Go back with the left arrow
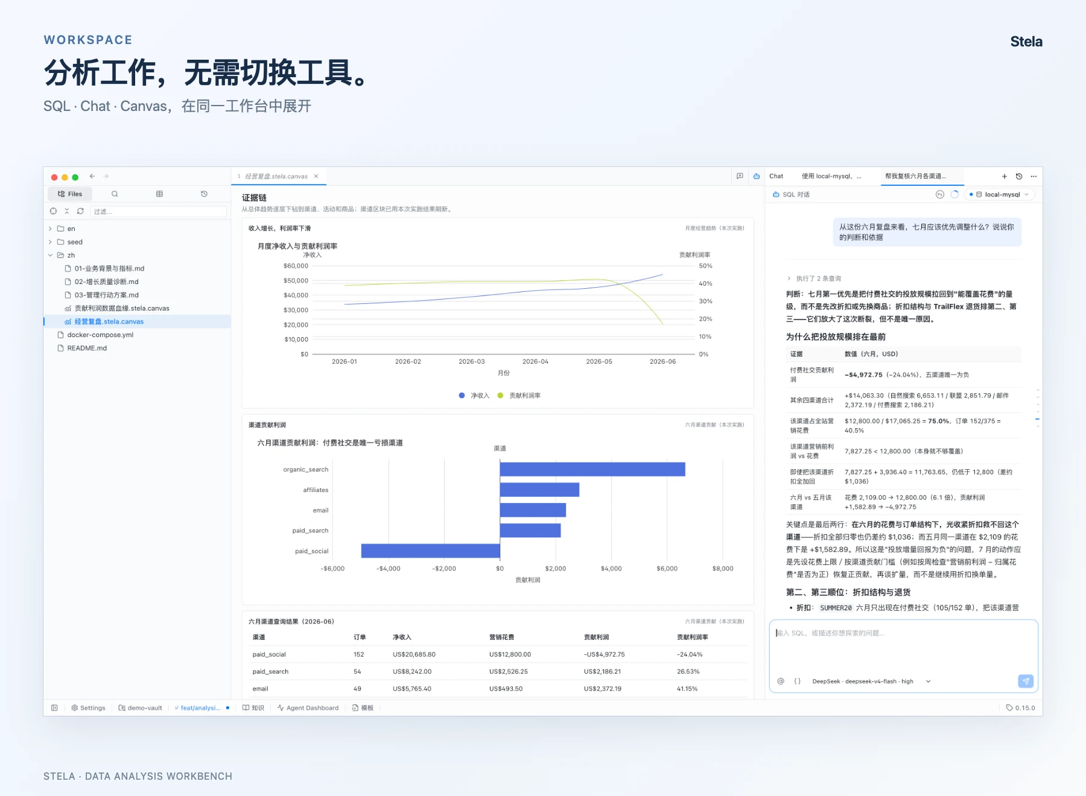Viewport: 1086px width, 796px height. point(92,176)
